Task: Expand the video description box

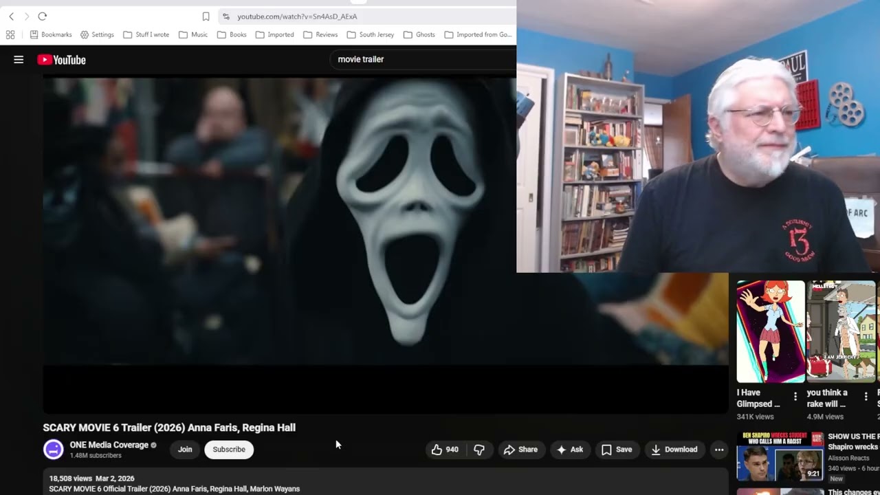Action: point(385,483)
